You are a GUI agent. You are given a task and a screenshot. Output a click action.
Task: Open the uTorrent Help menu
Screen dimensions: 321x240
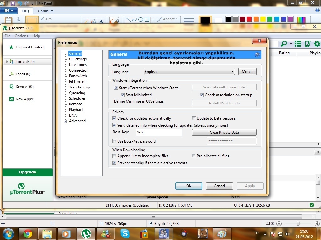click(x=36, y=36)
